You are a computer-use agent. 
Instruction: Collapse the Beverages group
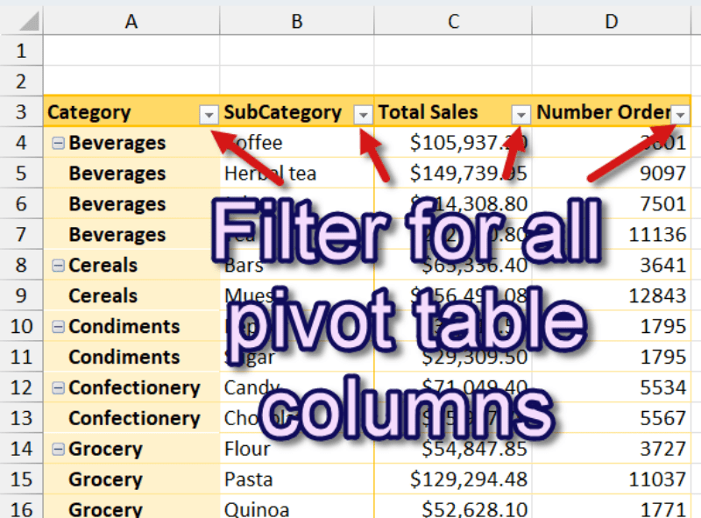click(58, 143)
